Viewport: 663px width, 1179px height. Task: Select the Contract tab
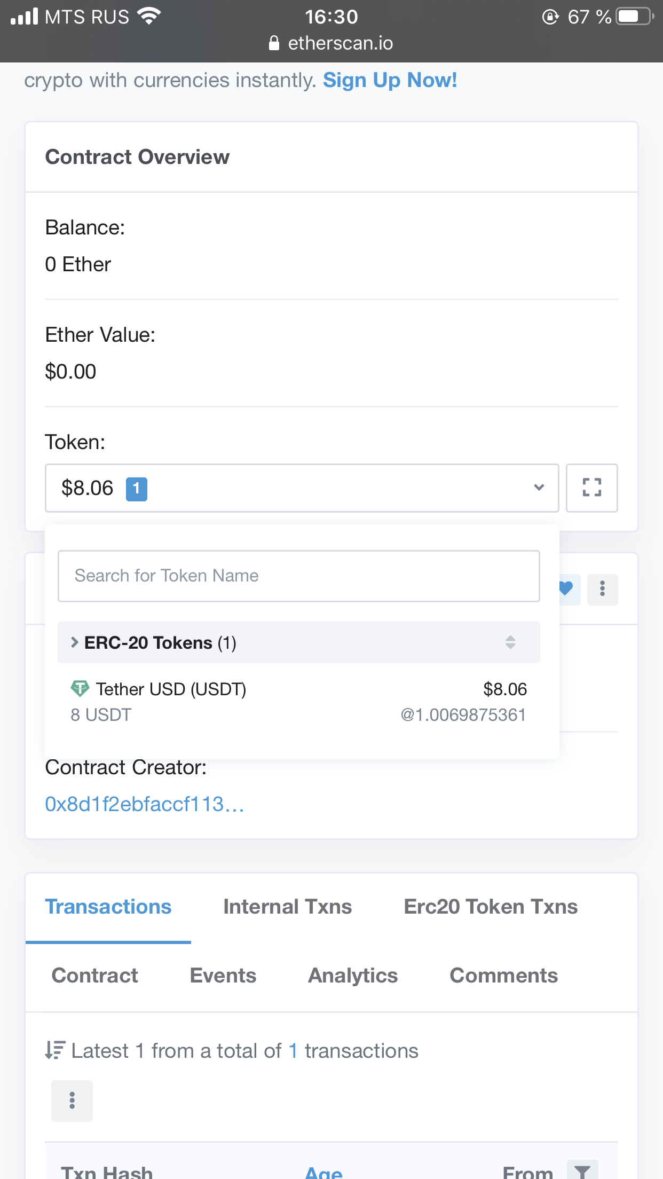tap(95, 976)
